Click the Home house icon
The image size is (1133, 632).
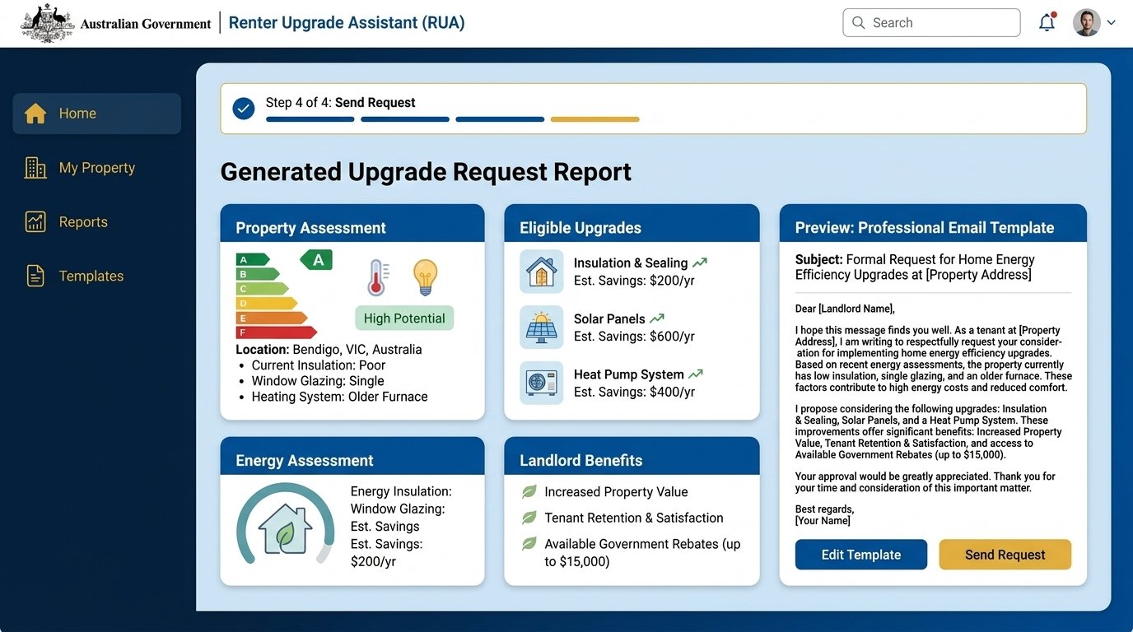[x=35, y=114]
